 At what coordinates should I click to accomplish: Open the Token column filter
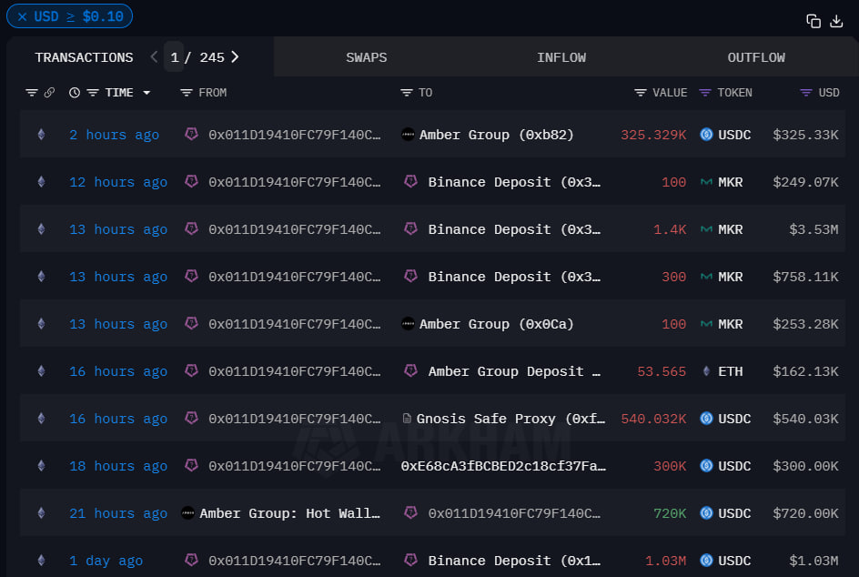pyautogui.click(x=705, y=93)
